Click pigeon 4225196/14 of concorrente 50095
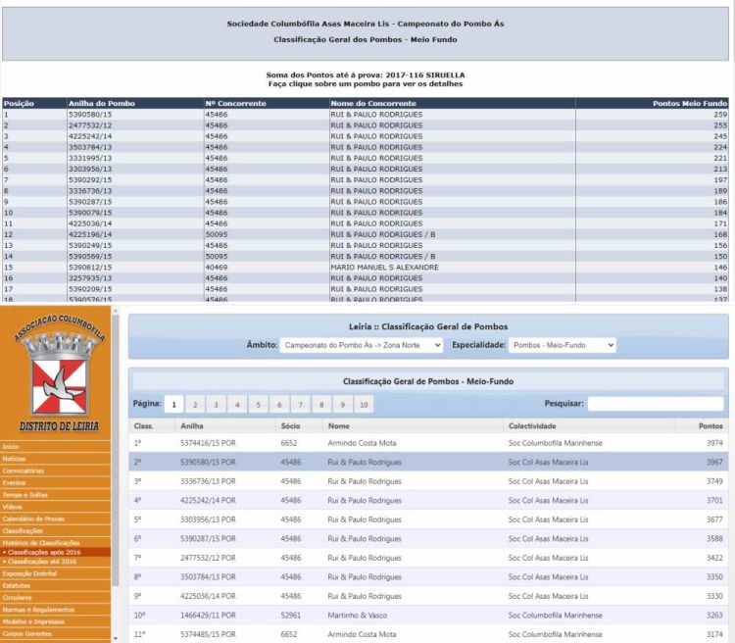Screen dimensions: 735x643 point(90,234)
